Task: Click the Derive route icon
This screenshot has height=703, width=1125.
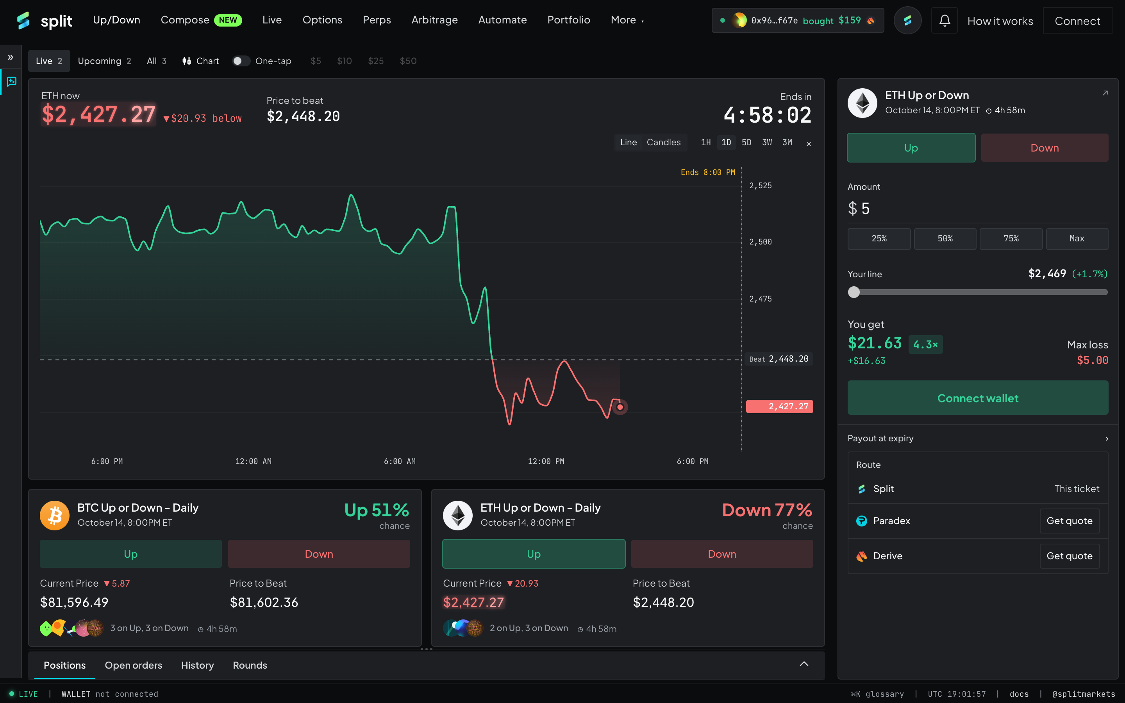Action: click(x=861, y=556)
